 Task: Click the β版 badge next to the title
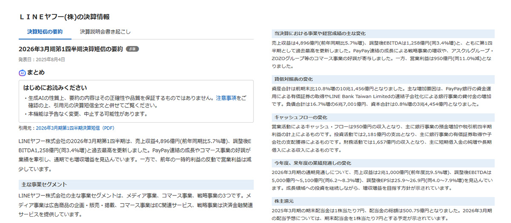(132, 49)
